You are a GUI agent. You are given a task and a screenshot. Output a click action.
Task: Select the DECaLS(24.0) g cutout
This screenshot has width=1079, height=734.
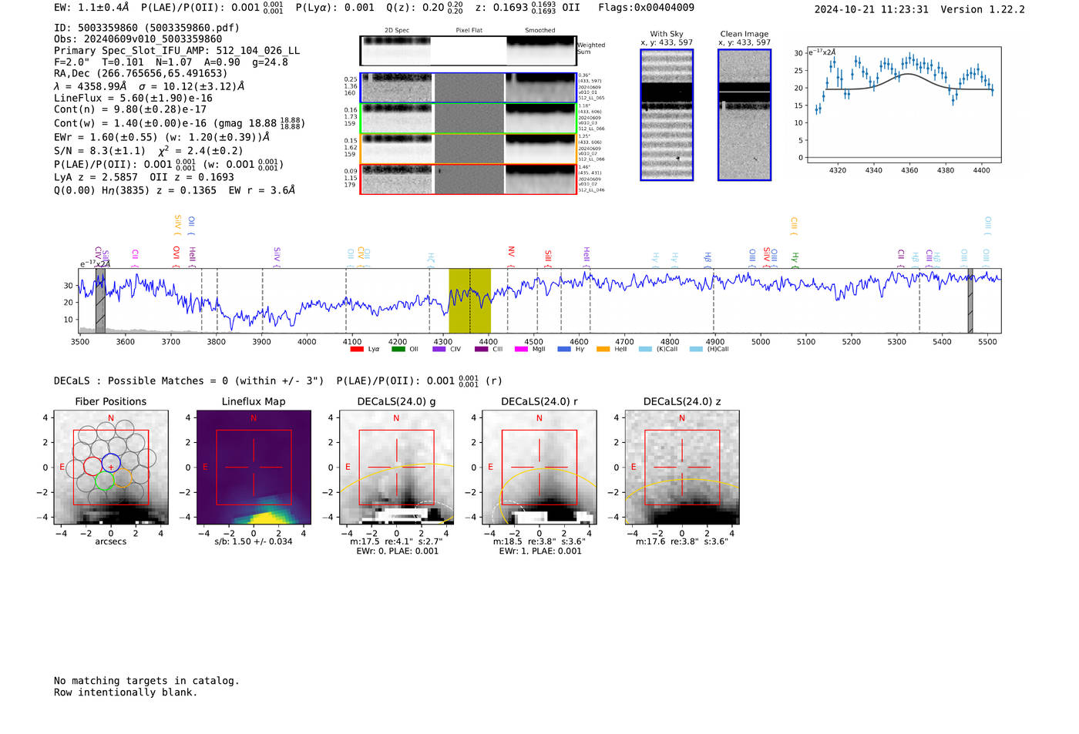[396, 468]
